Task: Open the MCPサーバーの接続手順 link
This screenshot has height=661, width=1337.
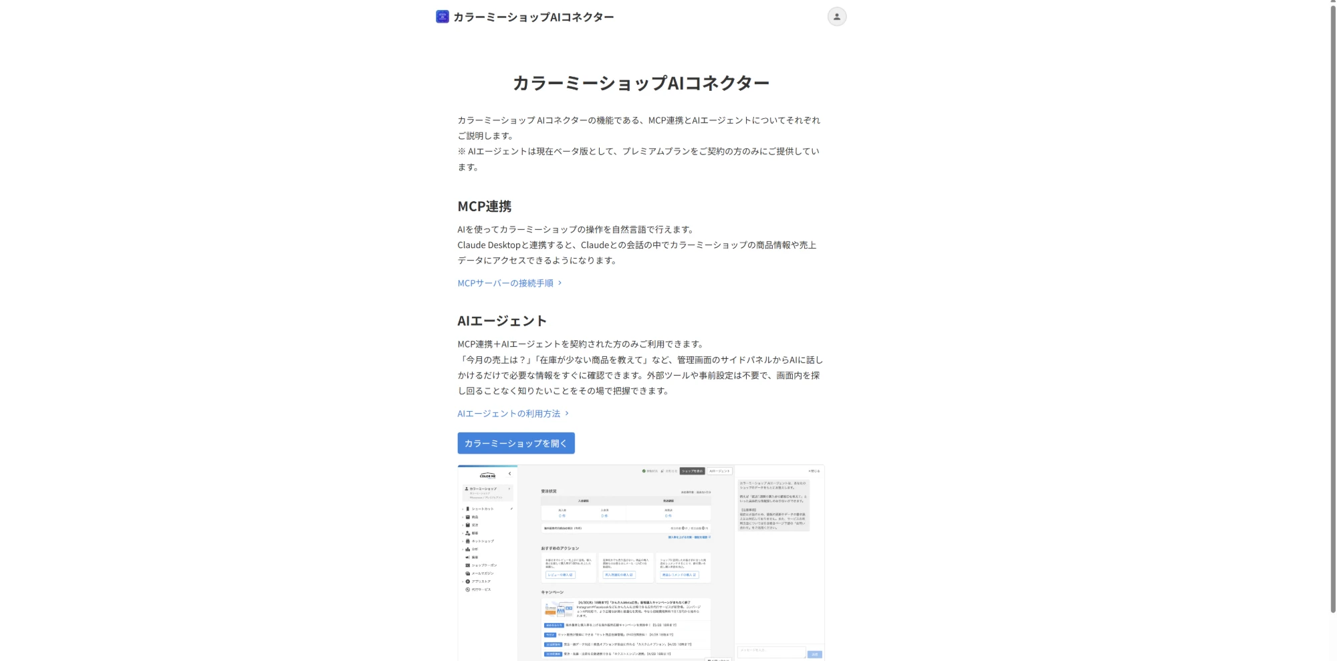Action: coord(510,283)
